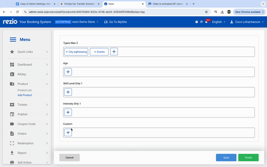Expand Coupon Code chevron

click(x=47, y=124)
